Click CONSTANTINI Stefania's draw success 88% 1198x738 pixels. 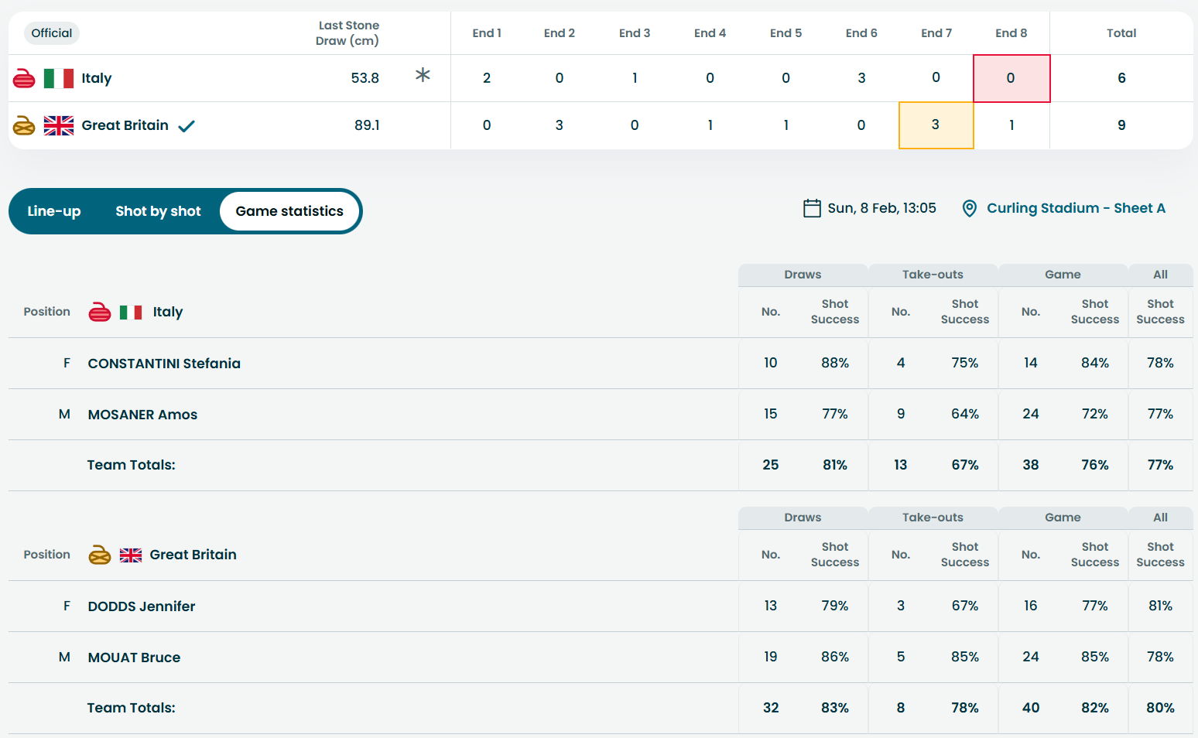[x=835, y=363]
